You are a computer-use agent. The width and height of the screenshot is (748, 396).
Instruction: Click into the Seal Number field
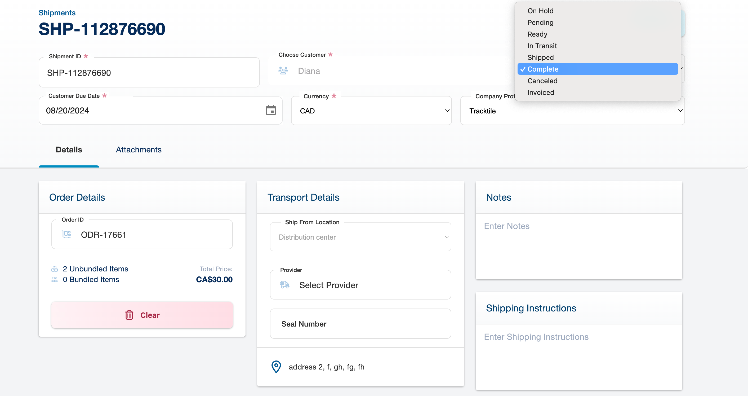coord(360,324)
